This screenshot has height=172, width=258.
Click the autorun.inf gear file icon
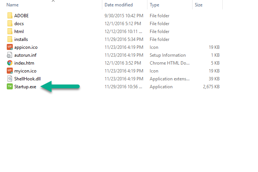9,55
